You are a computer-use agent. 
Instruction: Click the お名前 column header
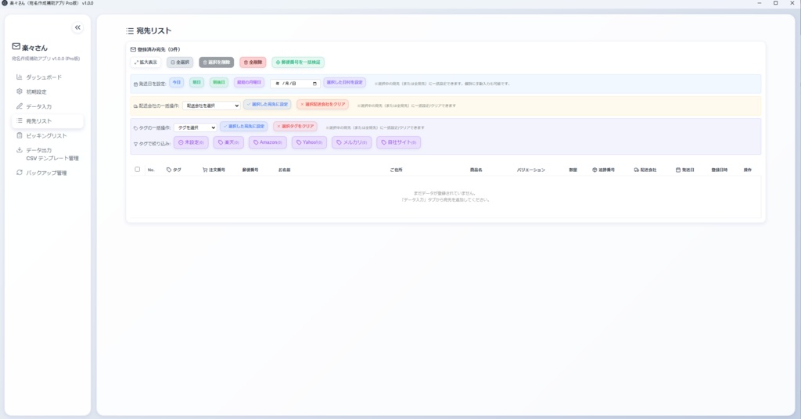click(x=285, y=170)
